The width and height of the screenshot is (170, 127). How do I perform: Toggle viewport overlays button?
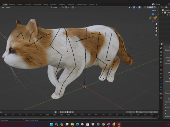click(140, 7)
